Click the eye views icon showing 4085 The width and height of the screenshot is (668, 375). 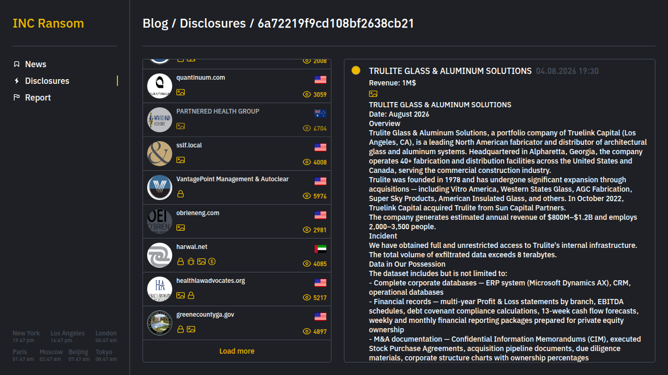(307, 264)
